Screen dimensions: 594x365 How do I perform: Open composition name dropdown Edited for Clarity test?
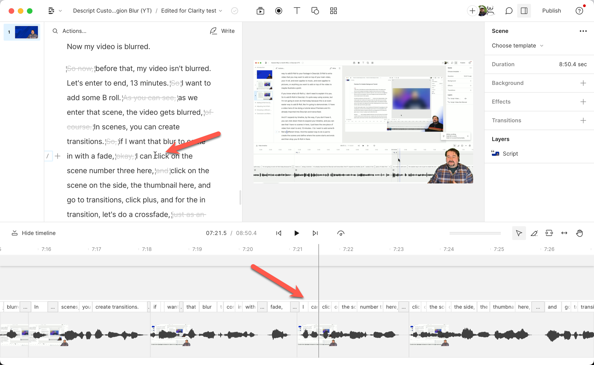coord(192,11)
